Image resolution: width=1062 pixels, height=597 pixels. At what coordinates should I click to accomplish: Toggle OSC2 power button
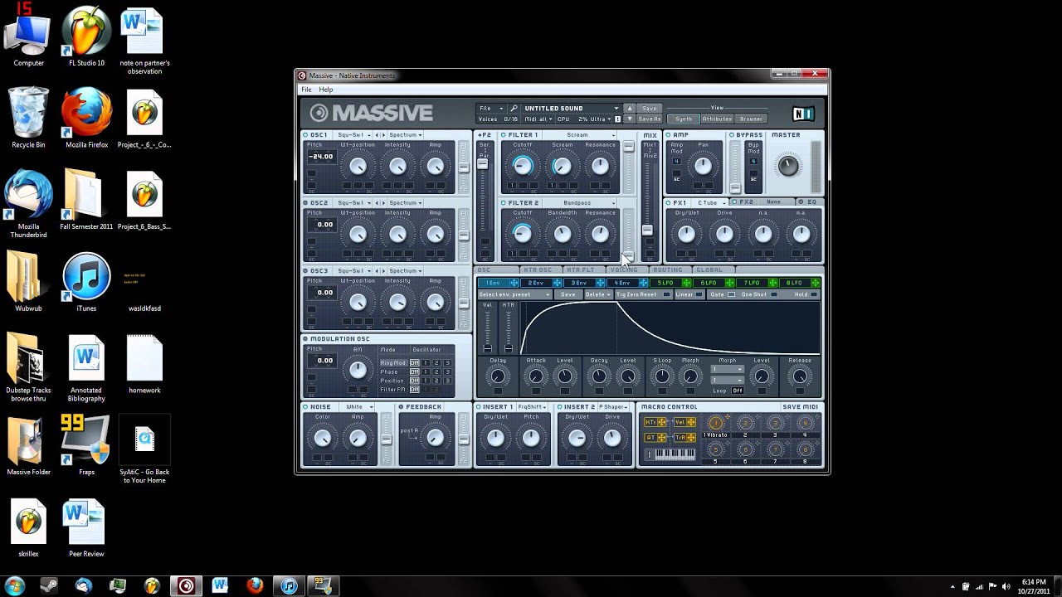point(305,203)
